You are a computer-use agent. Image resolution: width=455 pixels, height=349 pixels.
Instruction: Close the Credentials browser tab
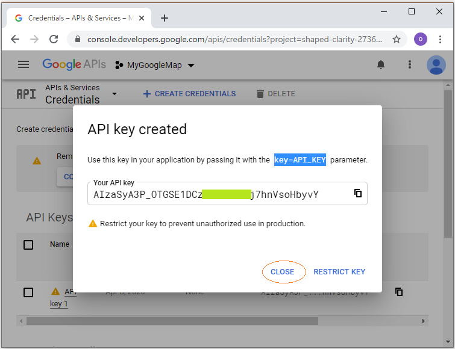coord(142,18)
